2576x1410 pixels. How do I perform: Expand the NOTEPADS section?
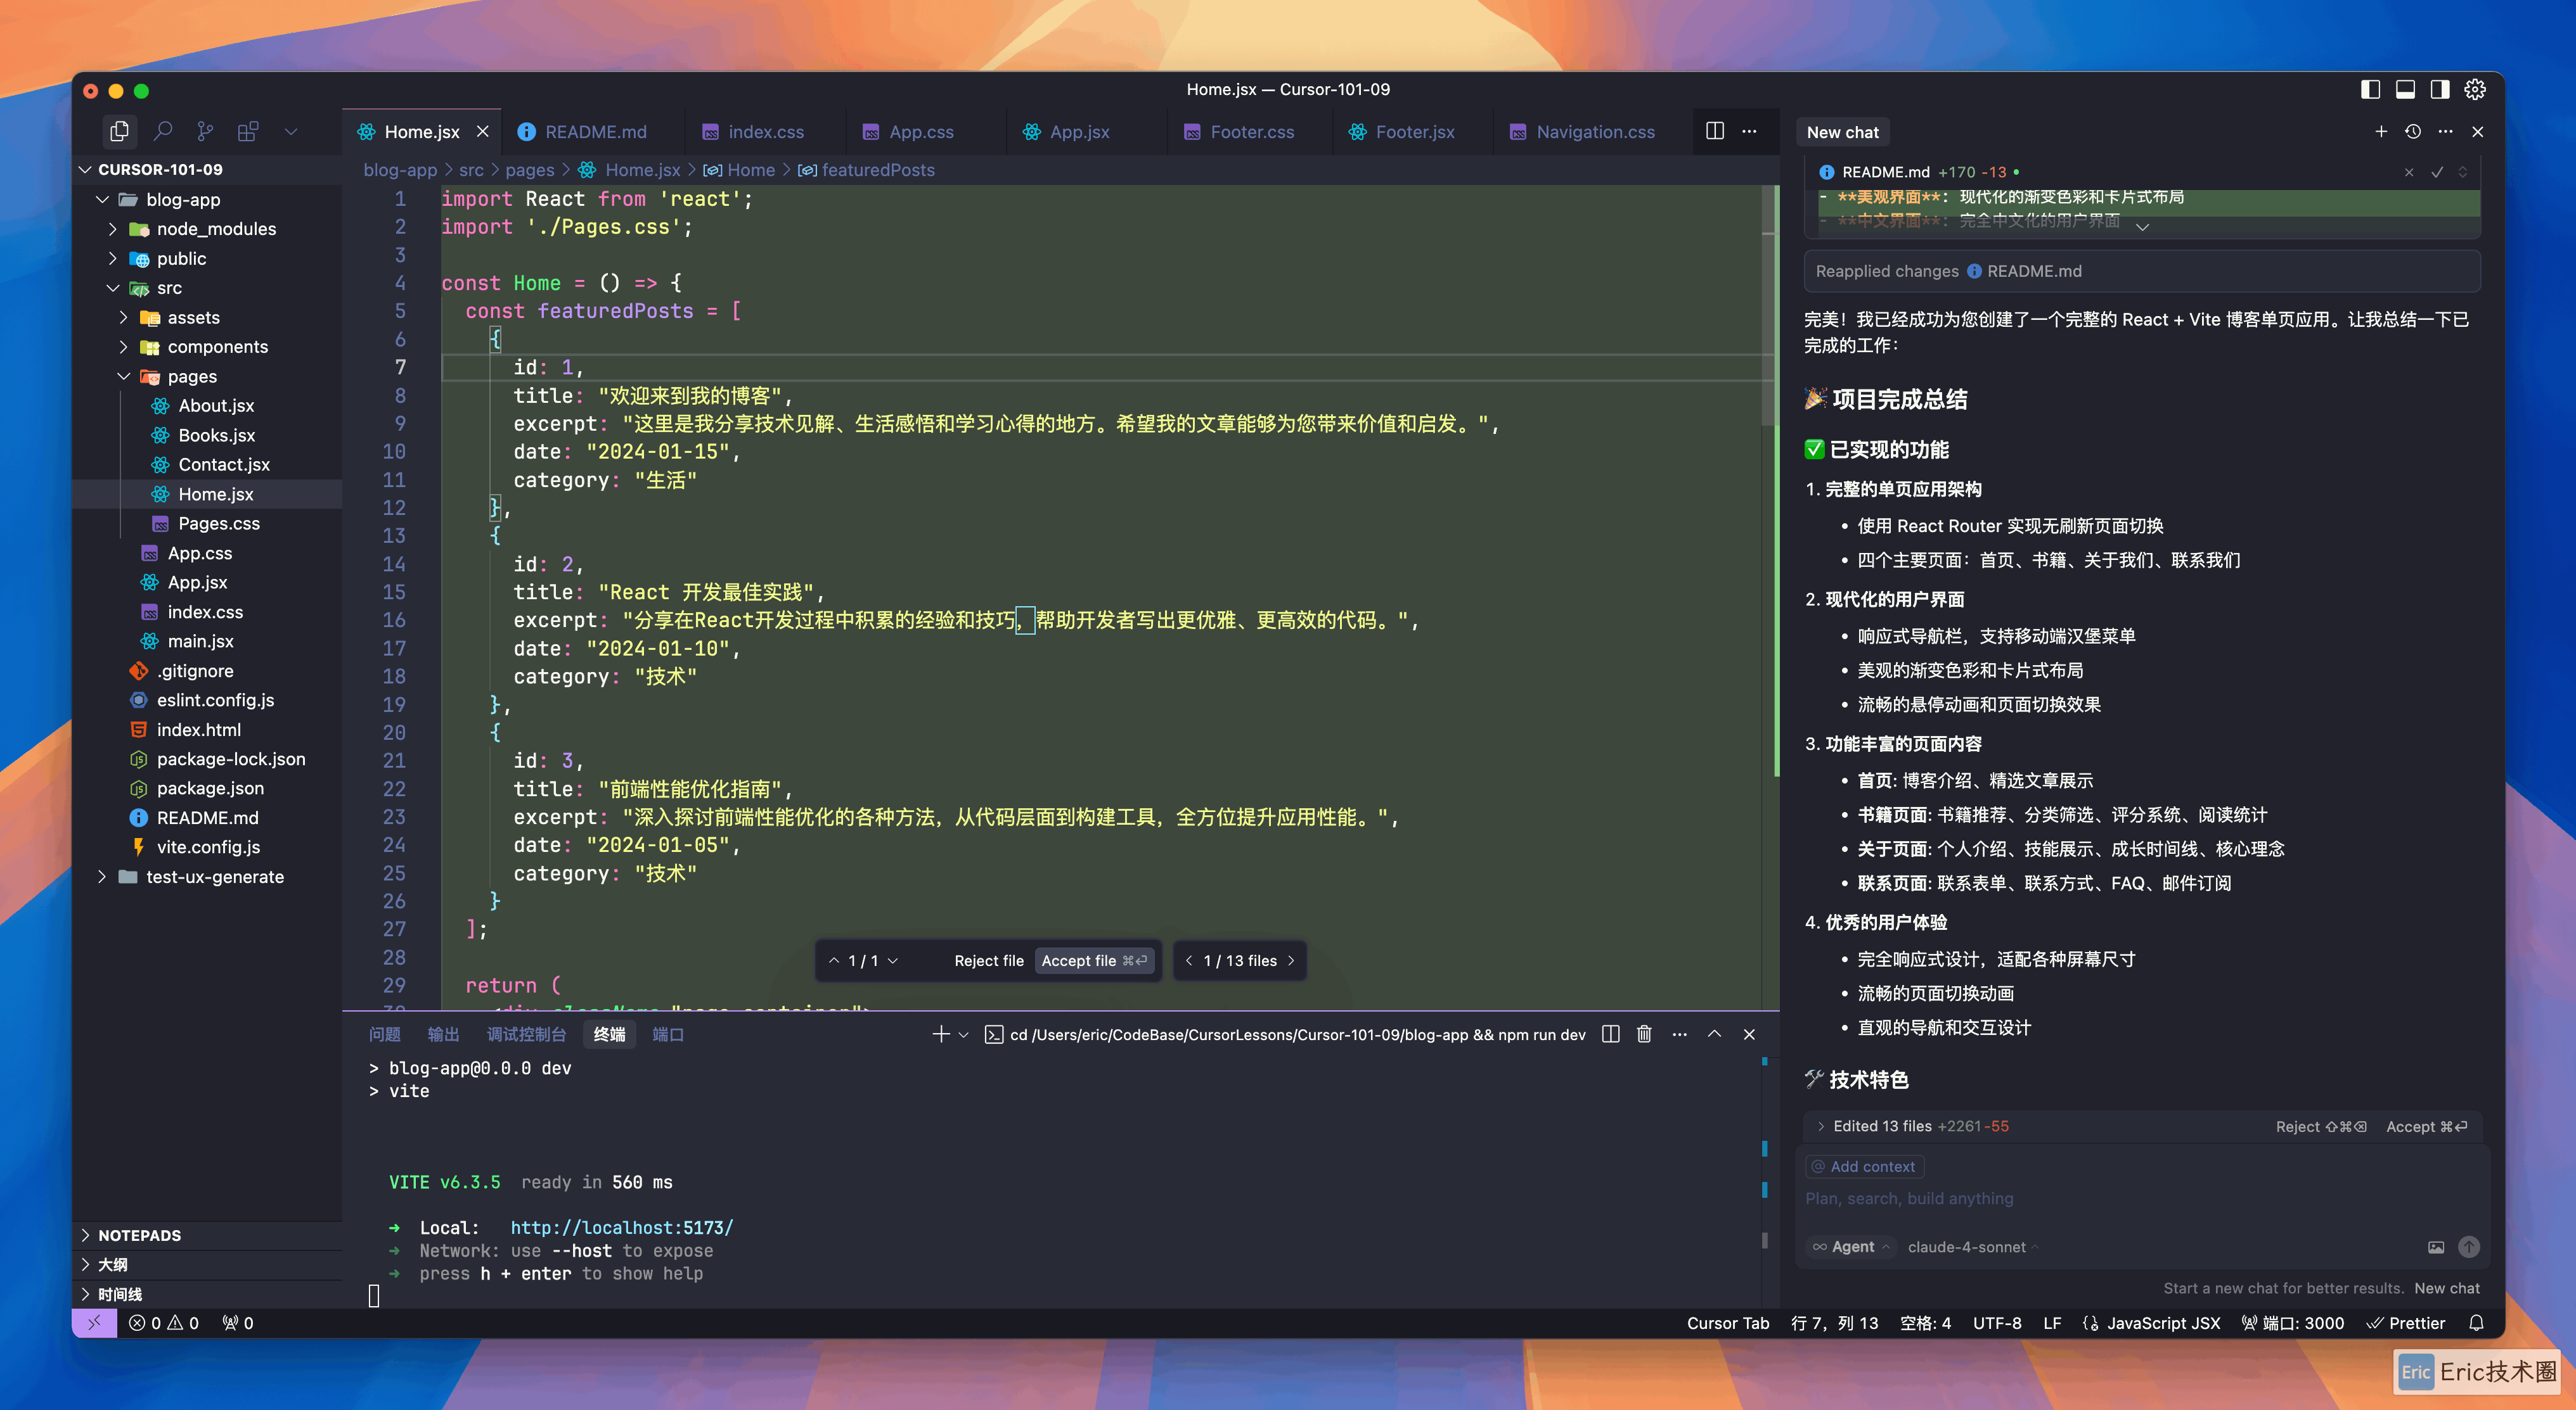207,1235
